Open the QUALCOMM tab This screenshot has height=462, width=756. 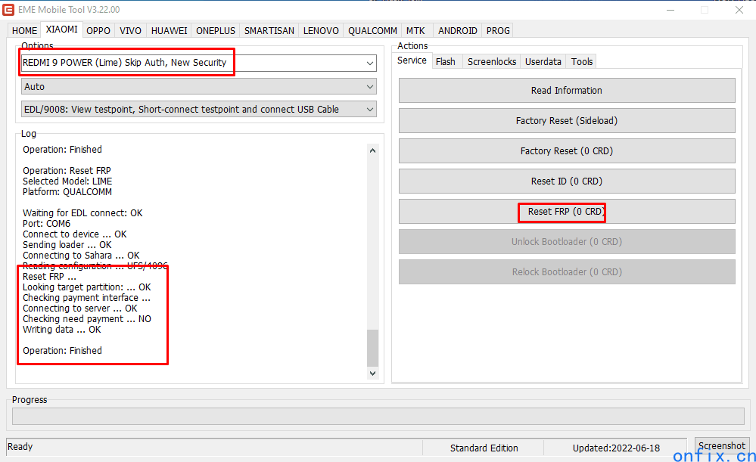[x=372, y=31]
